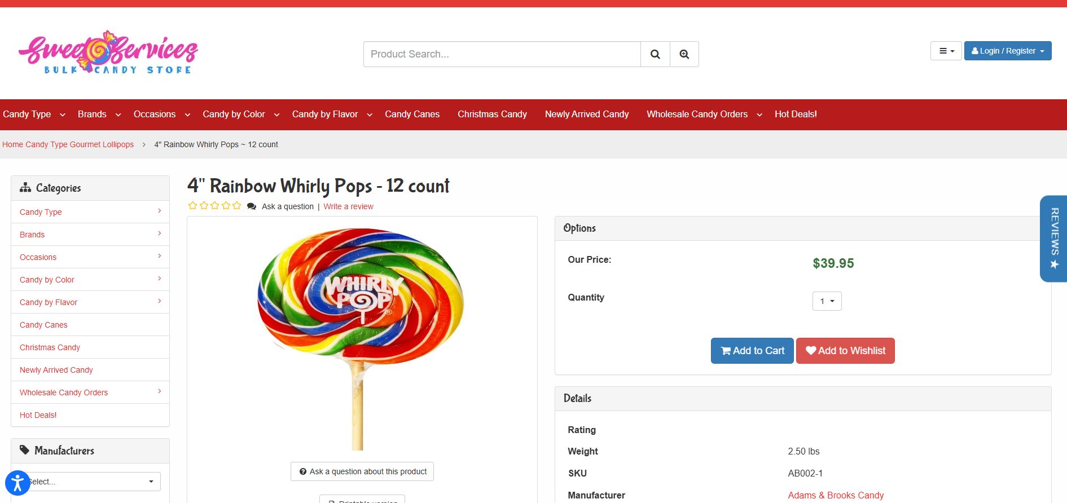
Task: Click the first rating star
Action: point(193,206)
